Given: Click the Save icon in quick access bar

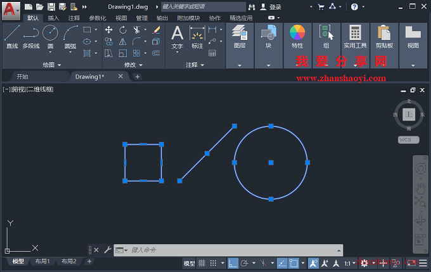Looking at the screenshot, I should tap(51, 7).
